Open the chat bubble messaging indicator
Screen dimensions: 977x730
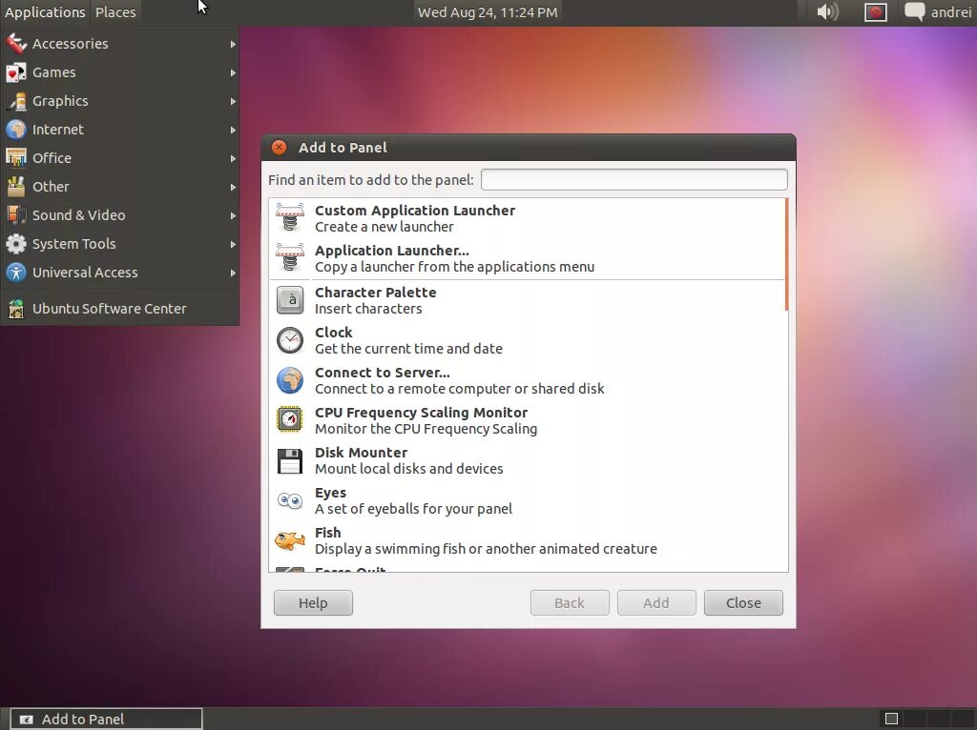914,11
